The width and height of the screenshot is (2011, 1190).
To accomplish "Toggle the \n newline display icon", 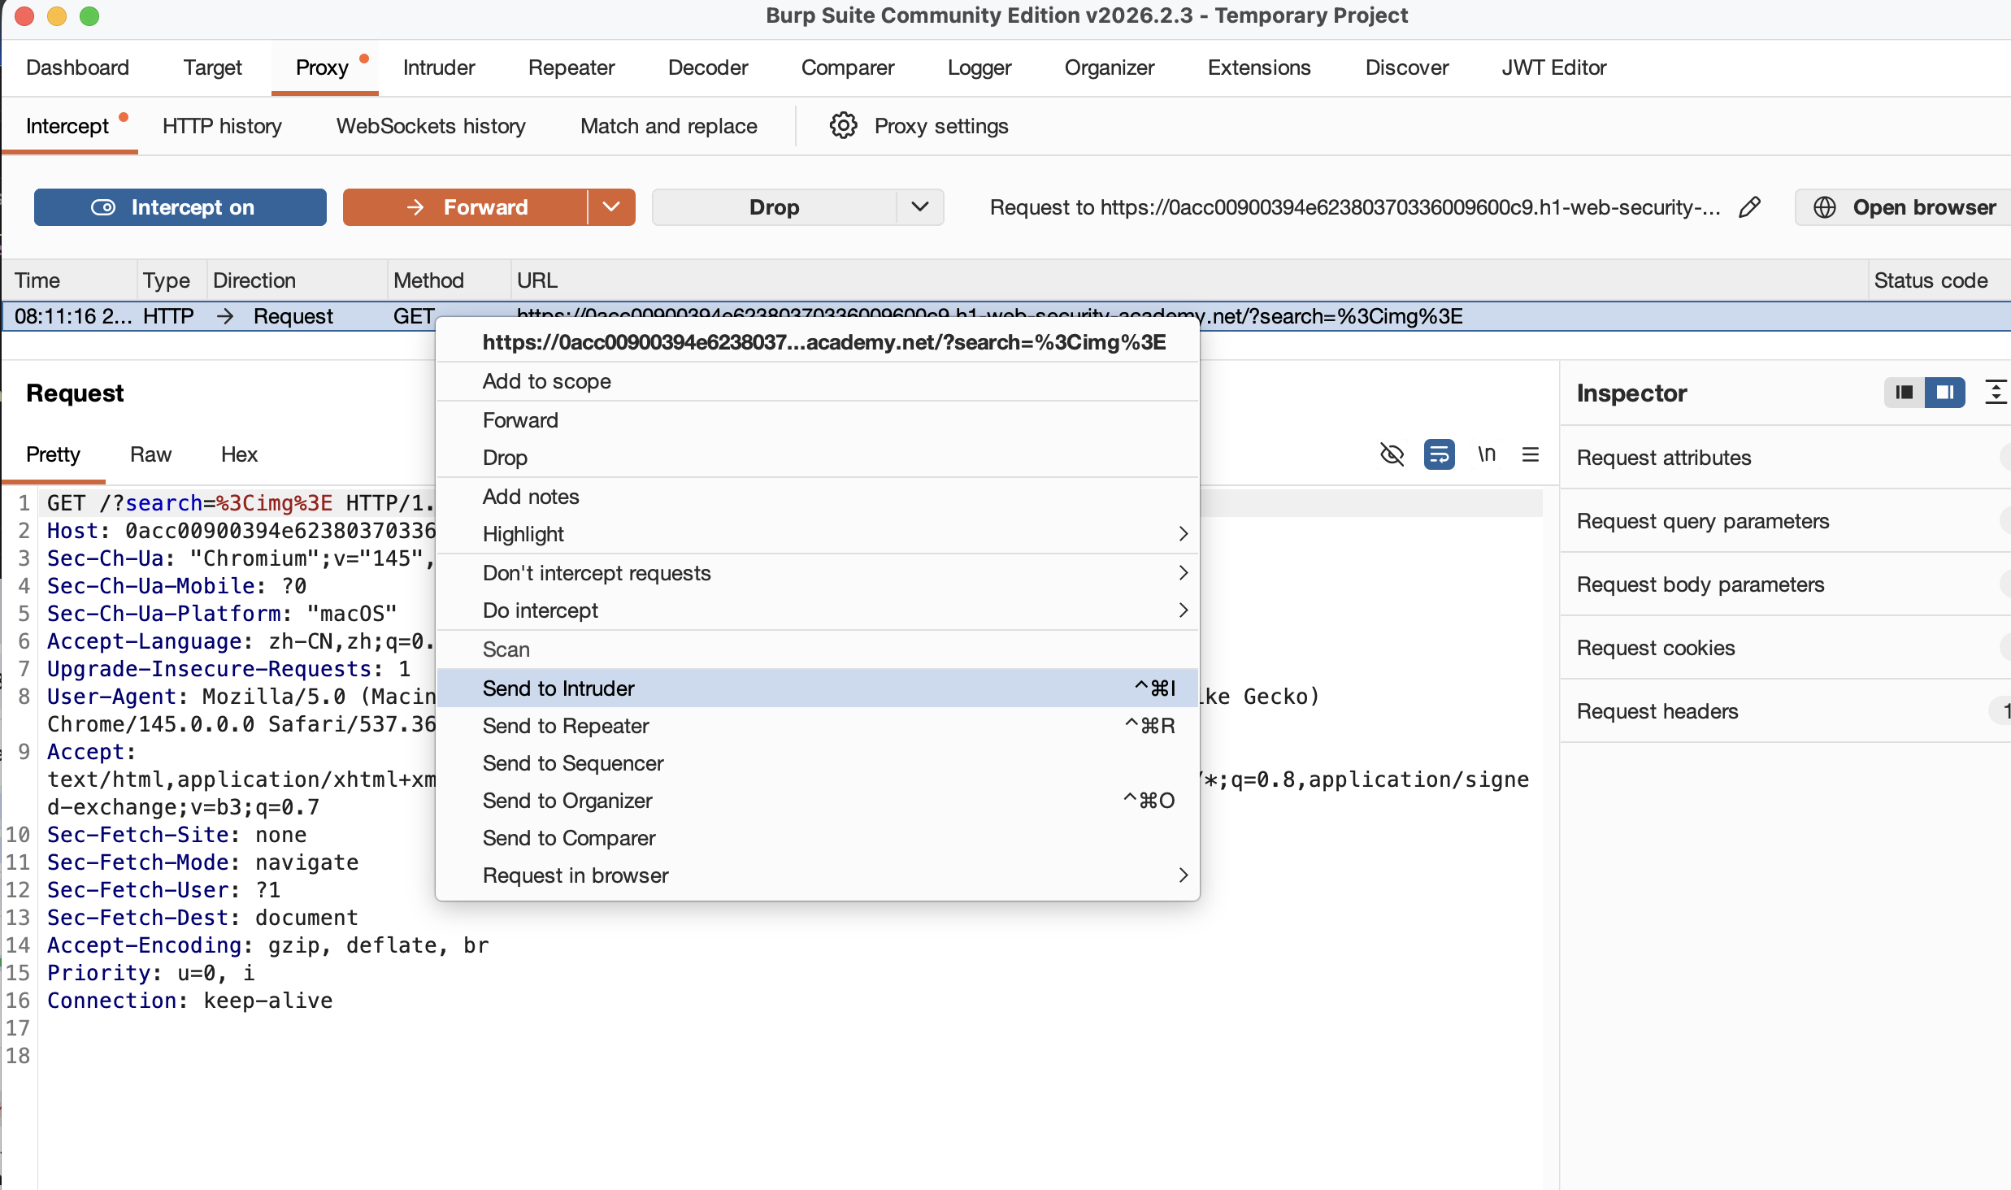I will click(1486, 454).
